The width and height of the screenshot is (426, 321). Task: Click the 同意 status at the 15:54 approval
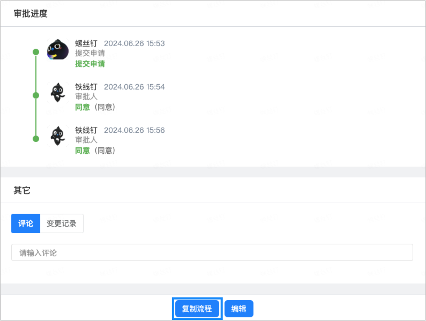83,107
